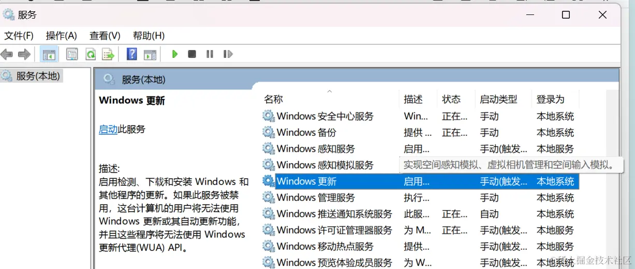Click the 手动 startup type of Windows 安全中心服务
This screenshot has width=635, height=269.
(489, 116)
